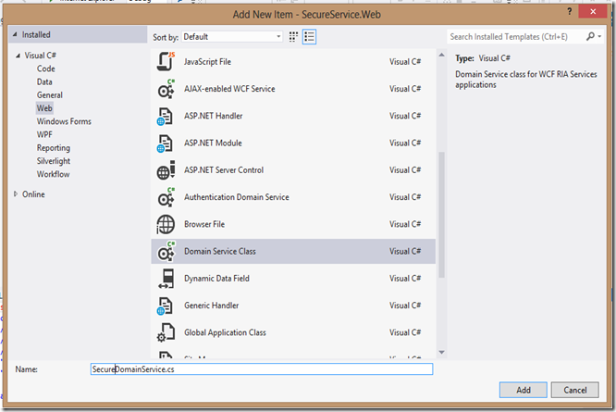
Task: Select the 'ASP.NET Module' label
Action: pyautogui.click(x=213, y=144)
